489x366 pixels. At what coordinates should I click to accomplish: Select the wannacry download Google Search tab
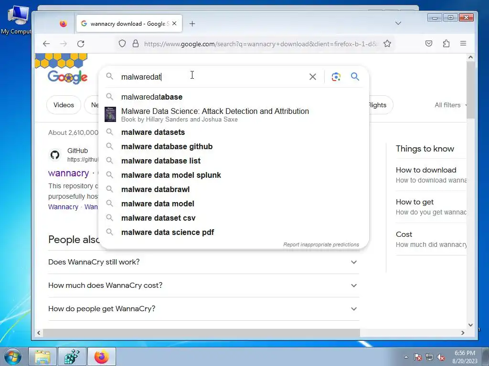tap(129, 24)
